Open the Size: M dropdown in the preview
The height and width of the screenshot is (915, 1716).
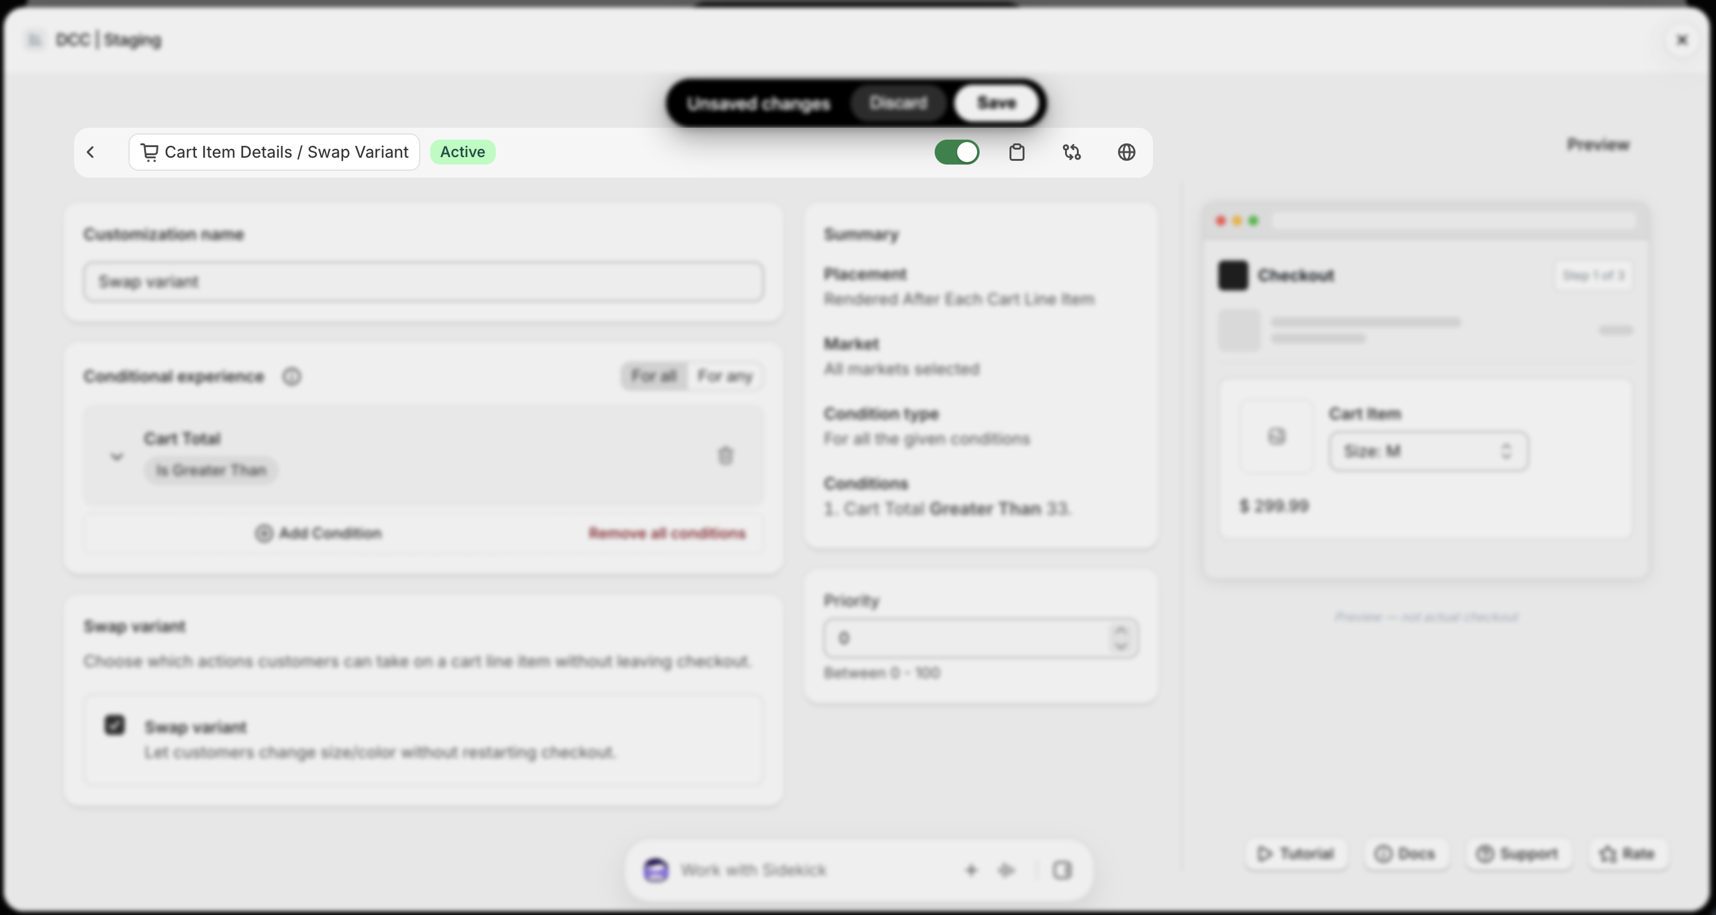pyautogui.click(x=1428, y=451)
